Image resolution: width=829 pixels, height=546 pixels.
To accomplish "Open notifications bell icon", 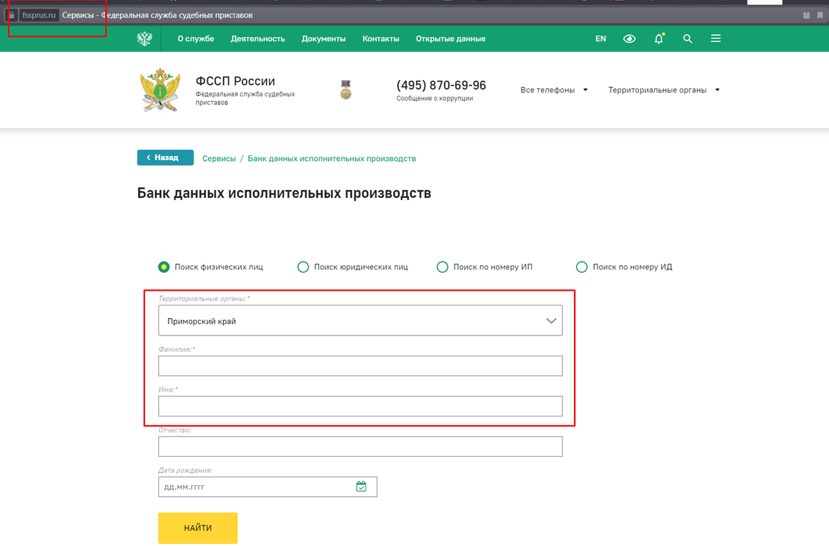I will pyautogui.click(x=659, y=39).
